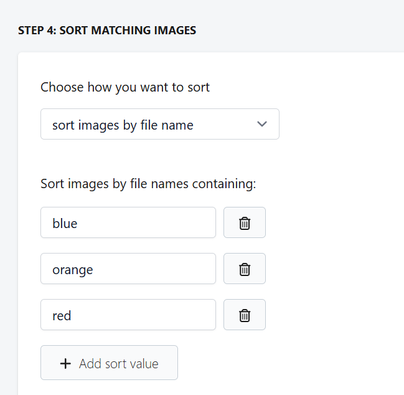Focus the red text field
The width and height of the screenshot is (404, 395).
tap(128, 315)
